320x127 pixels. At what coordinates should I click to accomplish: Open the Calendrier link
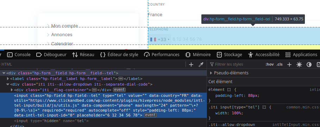(x=62, y=44)
